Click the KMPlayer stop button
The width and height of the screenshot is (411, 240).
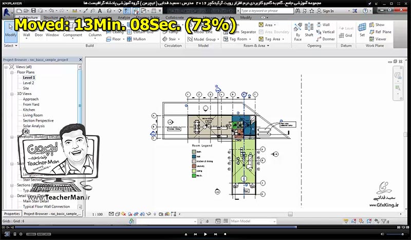pos(225,234)
